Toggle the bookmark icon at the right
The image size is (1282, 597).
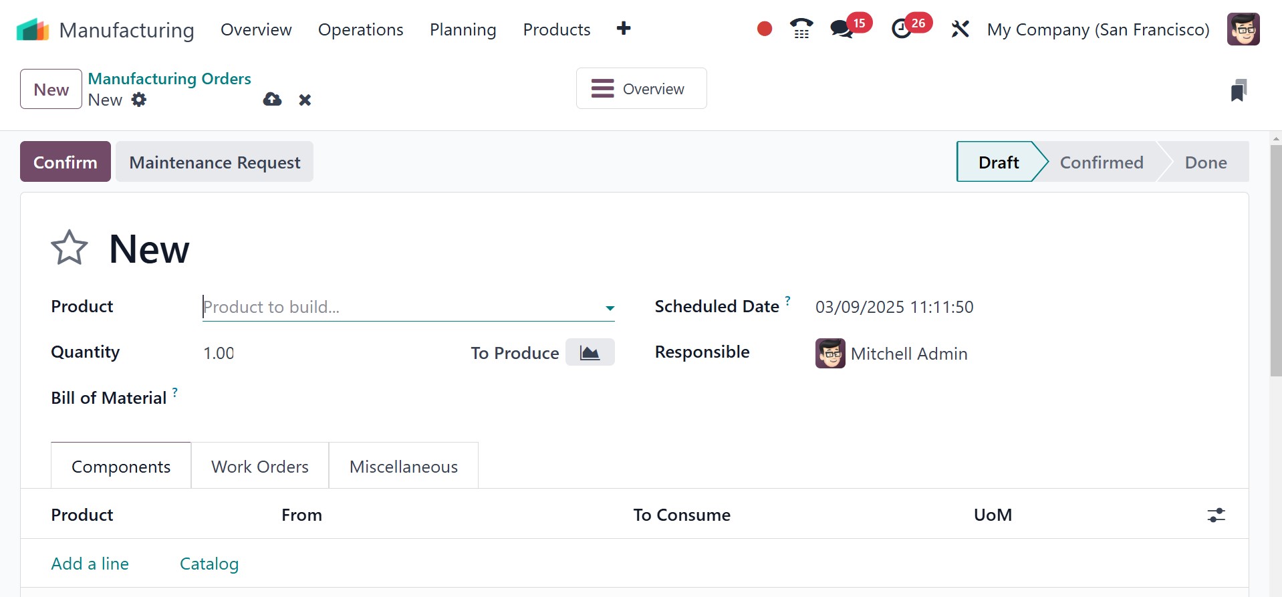point(1238,90)
